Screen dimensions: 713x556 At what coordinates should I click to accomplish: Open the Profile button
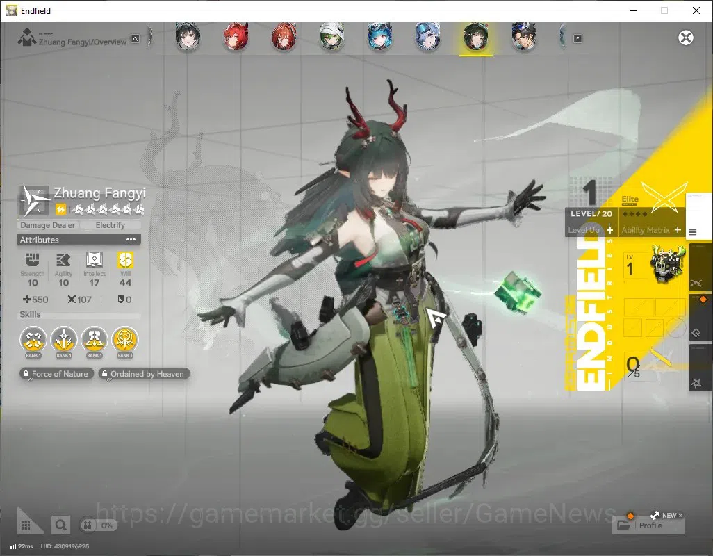649,525
